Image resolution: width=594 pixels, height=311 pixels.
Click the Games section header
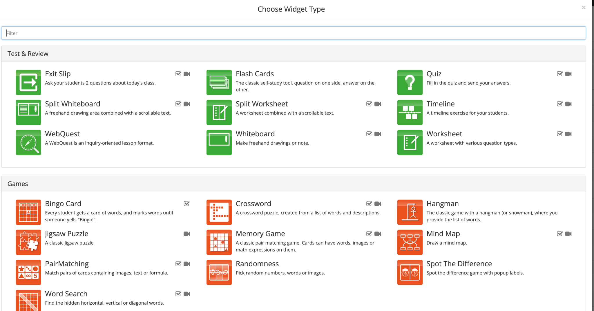[x=18, y=184]
